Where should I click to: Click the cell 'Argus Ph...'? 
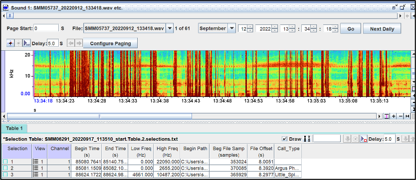click(288, 168)
